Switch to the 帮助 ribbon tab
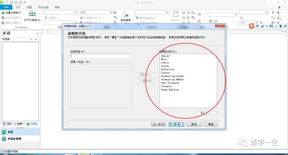This screenshot has height=155, width=288. click(x=57, y=7)
